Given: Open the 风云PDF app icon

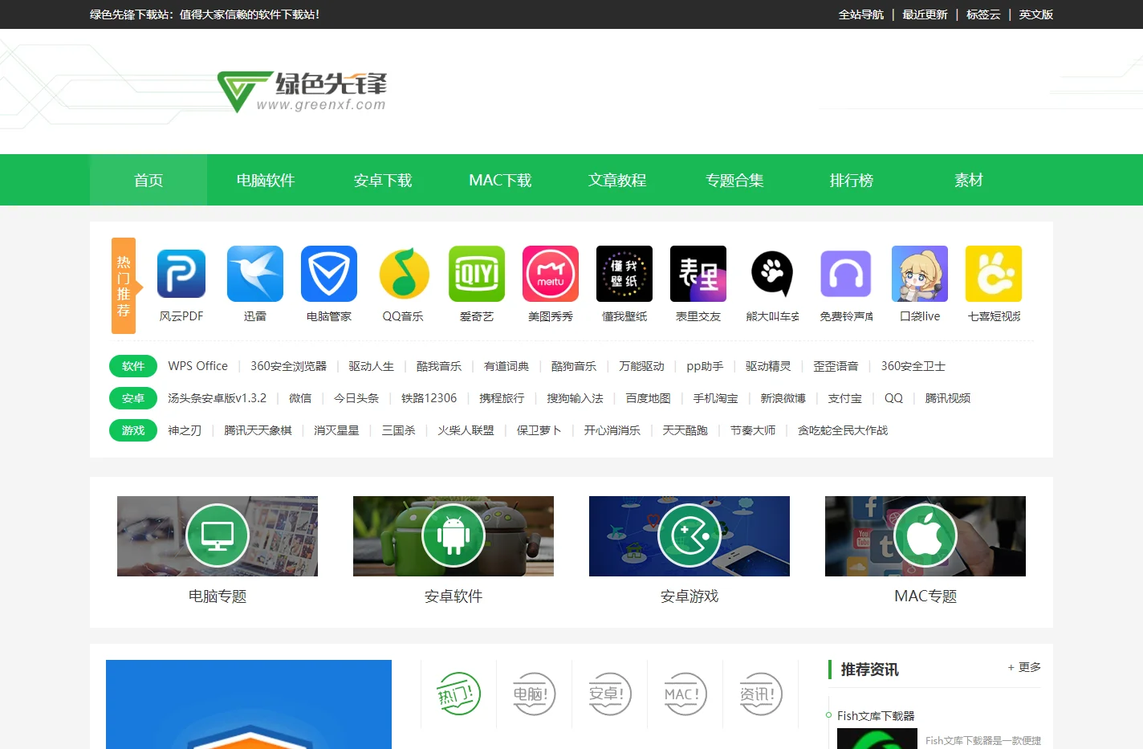Looking at the screenshot, I should [x=181, y=274].
